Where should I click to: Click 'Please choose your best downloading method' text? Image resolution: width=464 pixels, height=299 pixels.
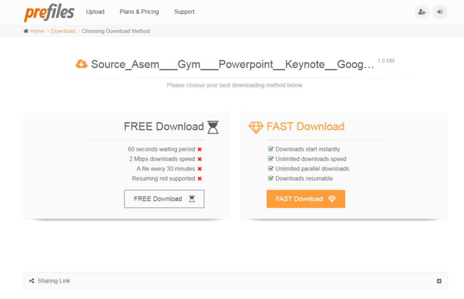coord(235,85)
